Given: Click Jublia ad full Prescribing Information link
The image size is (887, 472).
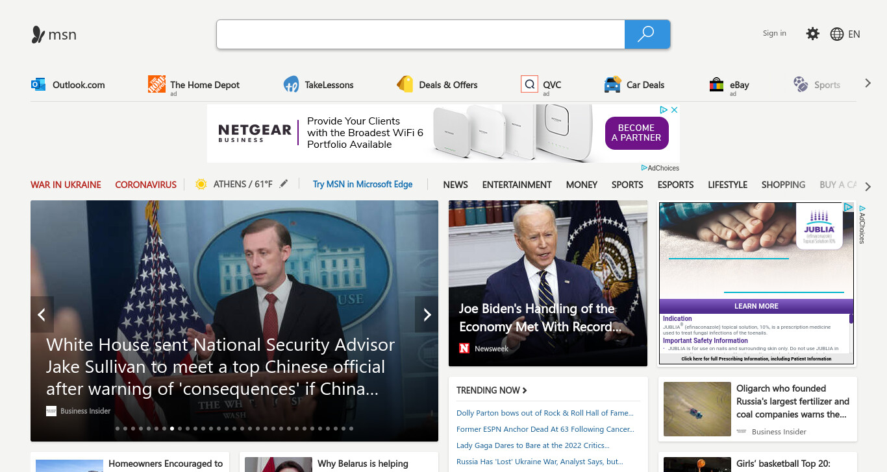Looking at the screenshot, I should (756, 359).
